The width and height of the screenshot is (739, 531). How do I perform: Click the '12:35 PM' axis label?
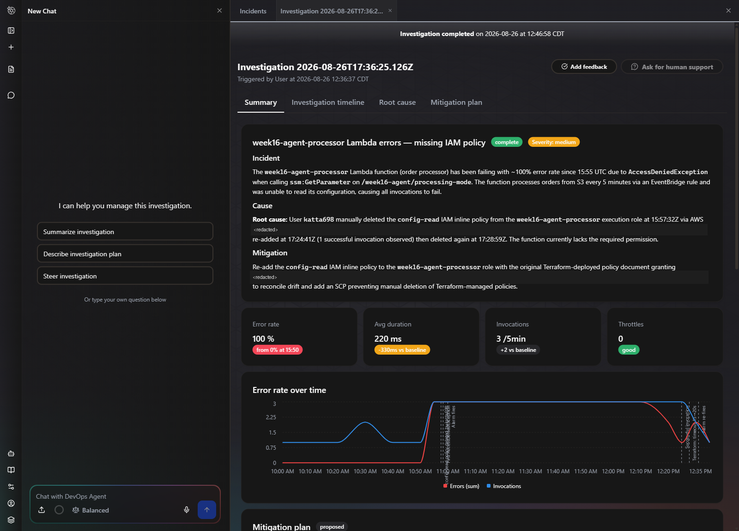[x=700, y=471]
